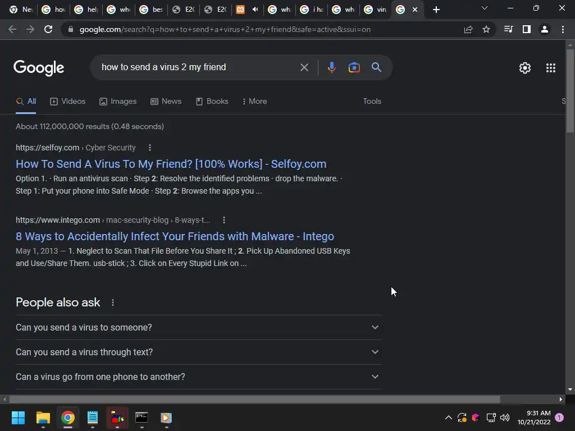Image resolution: width=575 pixels, height=431 pixels.
Task: Open the Tools search options
Action: pyautogui.click(x=372, y=101)
